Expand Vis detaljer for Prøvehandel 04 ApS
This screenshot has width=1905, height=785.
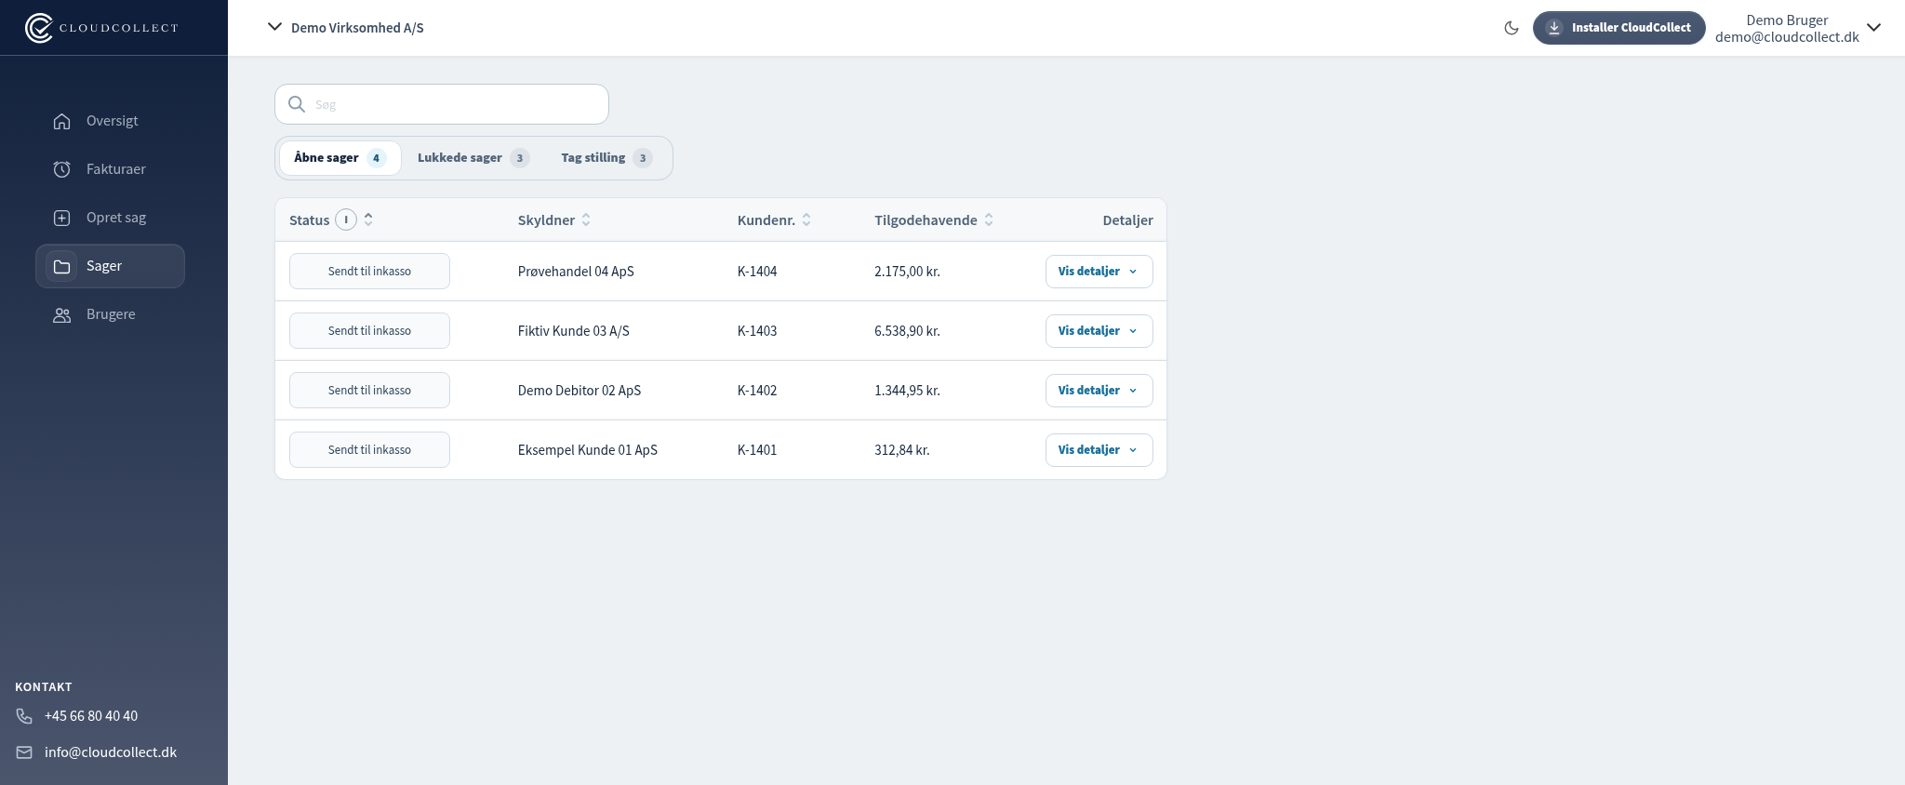tap(1099, 272)
